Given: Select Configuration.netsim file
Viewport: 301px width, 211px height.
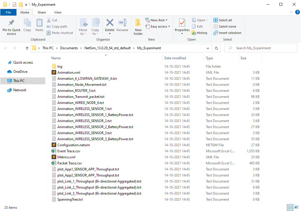Looking at the screenshot, I should pos(74,145).
